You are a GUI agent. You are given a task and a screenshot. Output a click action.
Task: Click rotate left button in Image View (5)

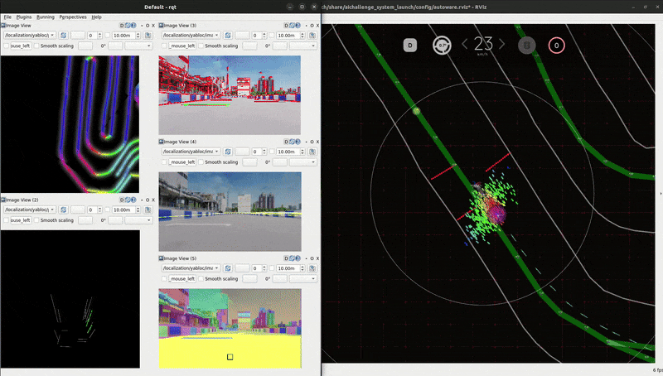pos(250,278)
